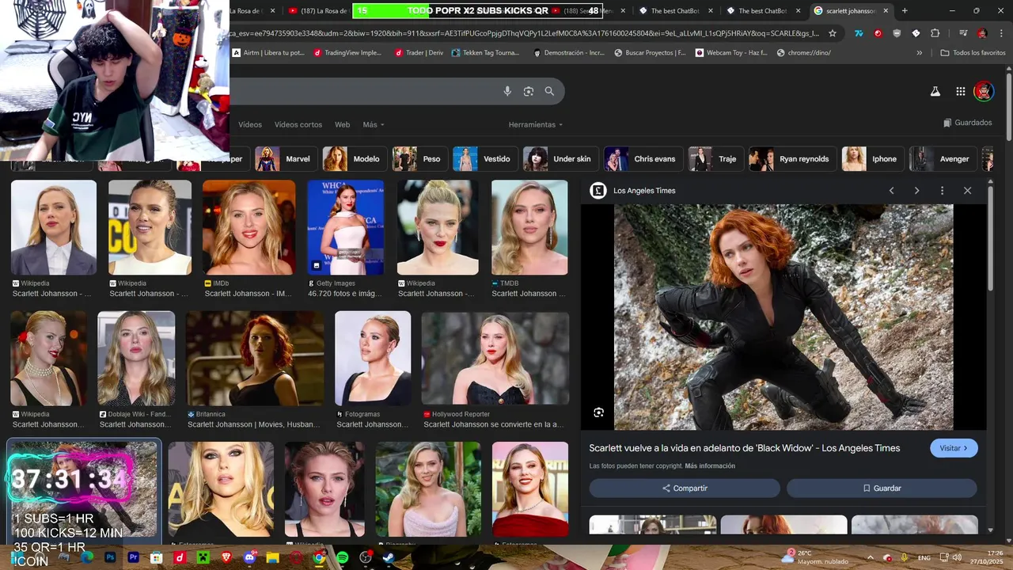
Task: Click the Compartir button
Action: 685,488
